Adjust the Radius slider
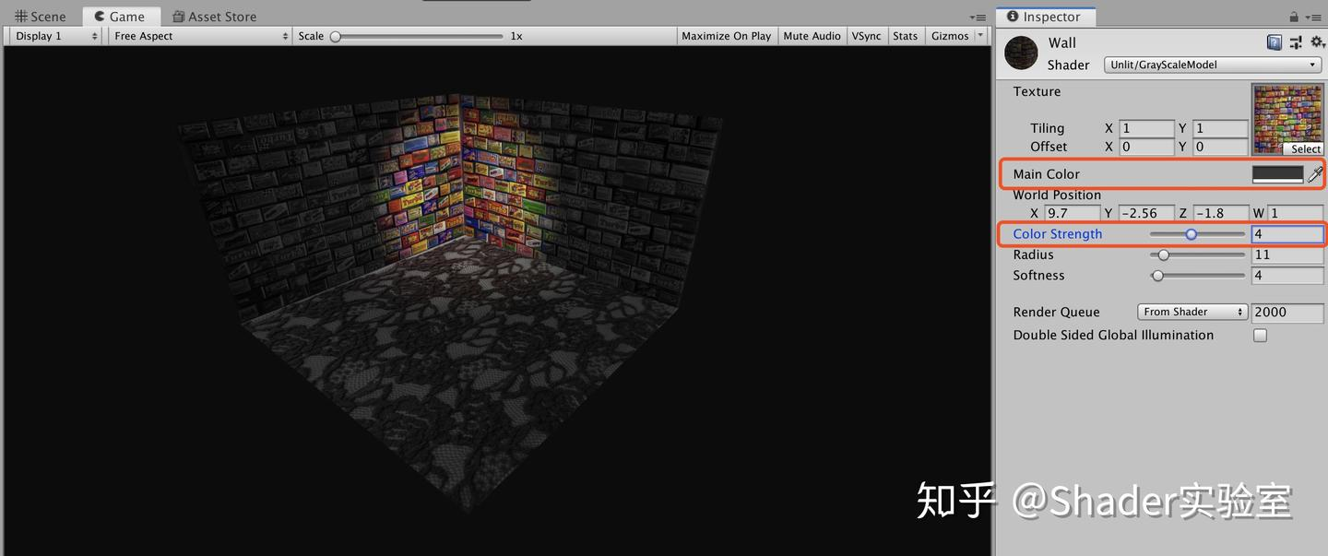 1197,254
